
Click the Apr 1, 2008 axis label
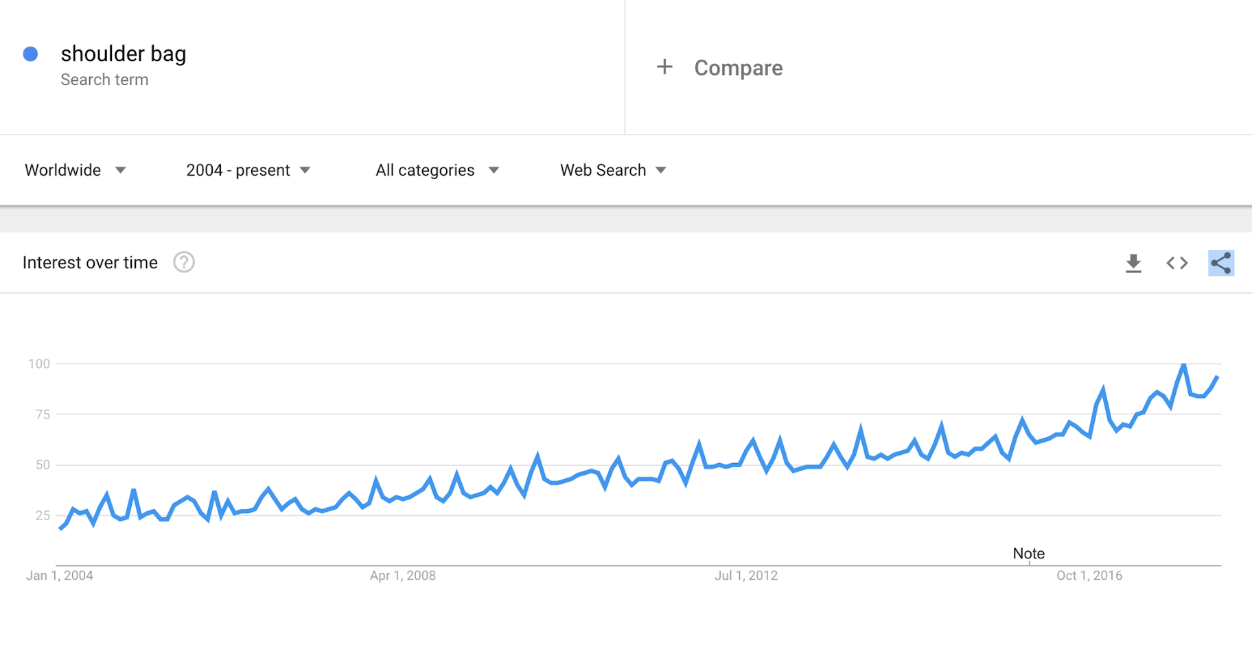pyautogui.click(x=403, y=576)
